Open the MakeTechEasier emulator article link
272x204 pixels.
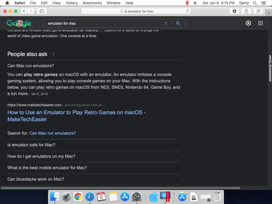point(76,116)
